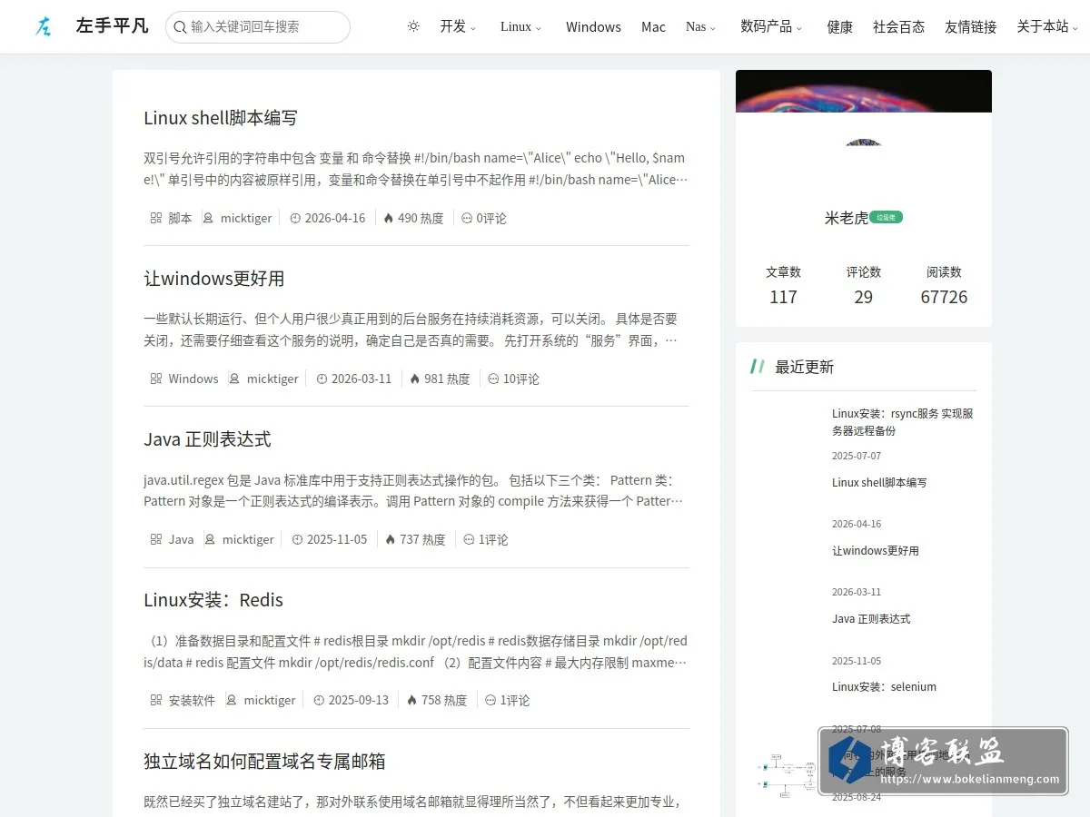This screenshot has height=817, width=1090.
Task: Click the 最近更新 section heading
Action: click(804, 367)
